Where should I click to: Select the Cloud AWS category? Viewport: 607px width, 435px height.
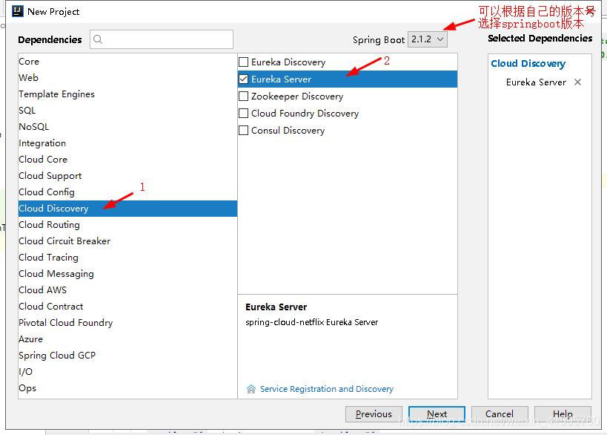coord(127,290)
